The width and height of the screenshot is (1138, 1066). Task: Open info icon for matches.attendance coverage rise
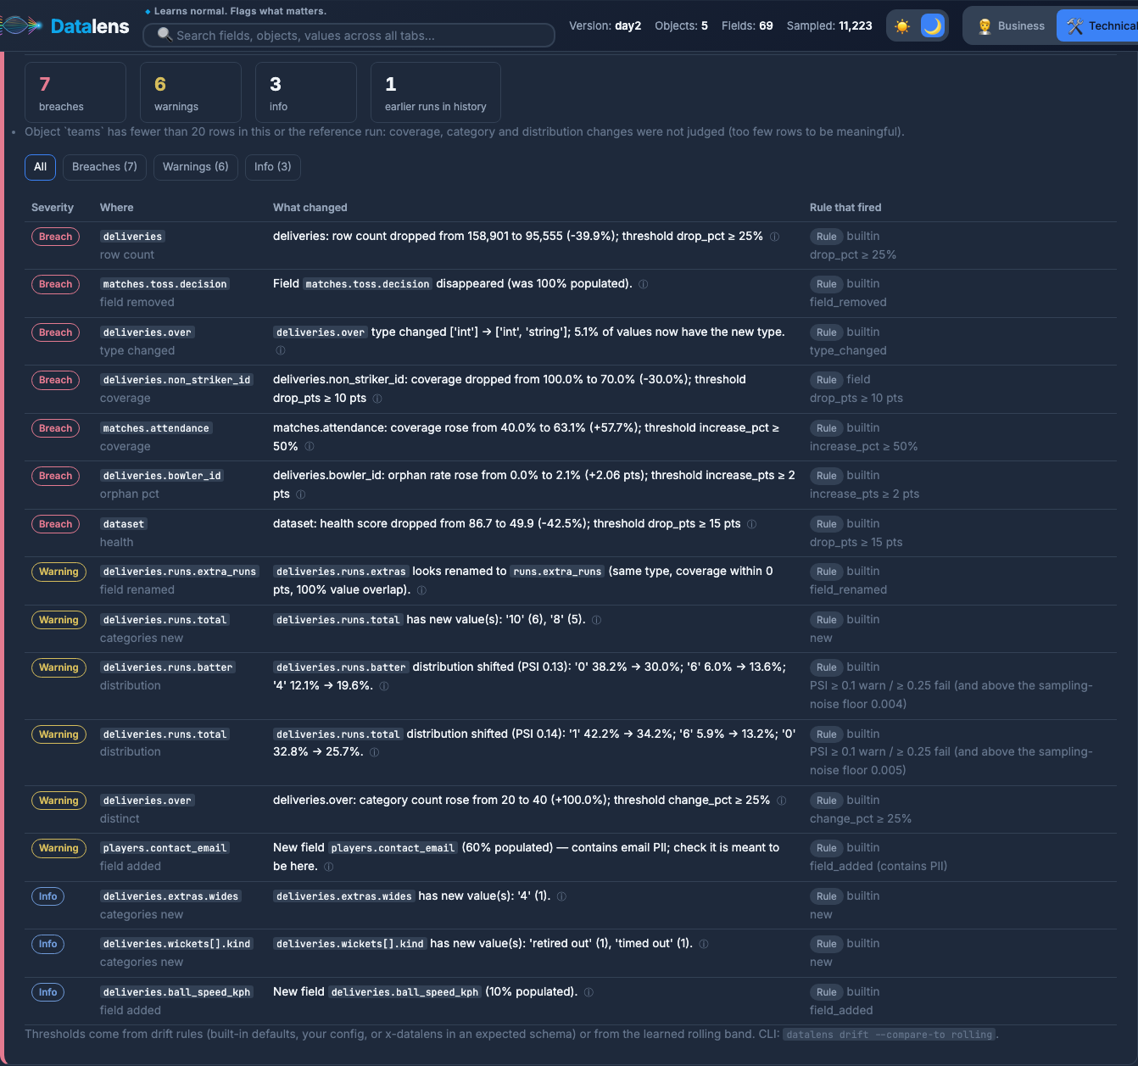tap(310, 446)
